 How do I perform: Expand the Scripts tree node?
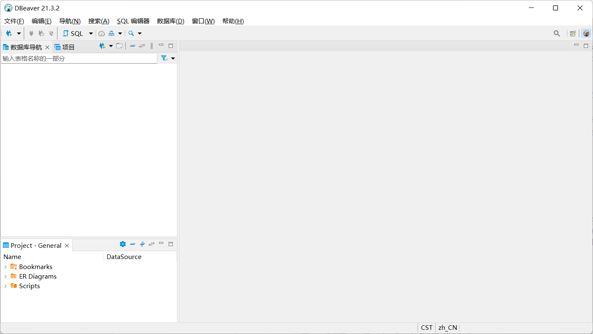tap(5, 286)
